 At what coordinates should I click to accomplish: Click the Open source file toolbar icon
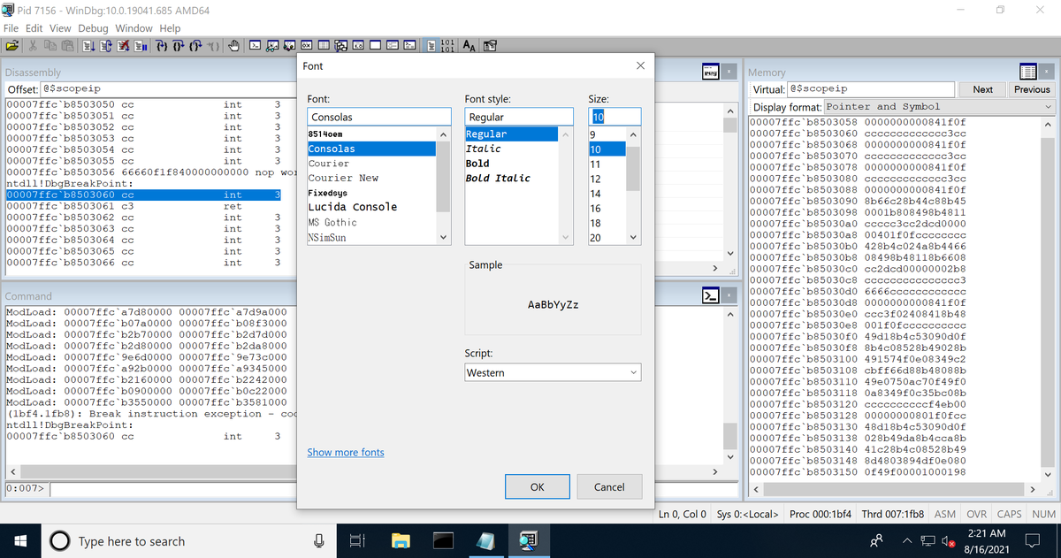(x=11, y=45)
